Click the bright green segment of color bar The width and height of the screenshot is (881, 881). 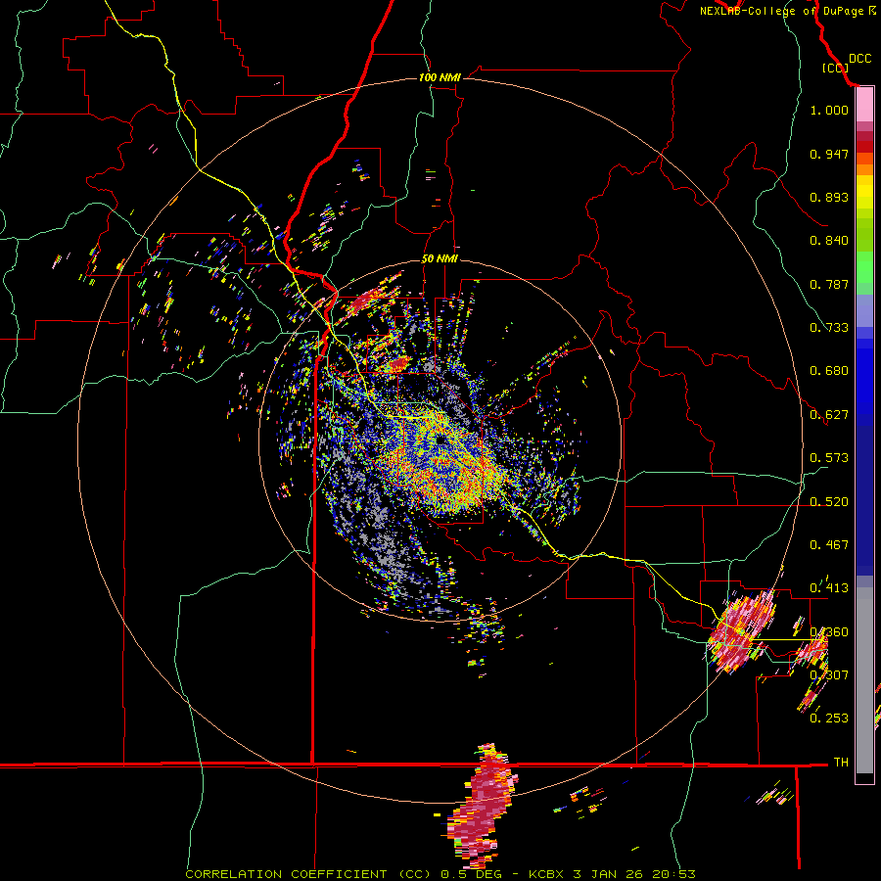tap(864, 267)
